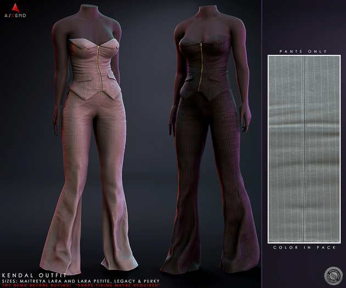
Task: Click the pink corset's sweetheart neckline
Action: [x=94, y=44]
